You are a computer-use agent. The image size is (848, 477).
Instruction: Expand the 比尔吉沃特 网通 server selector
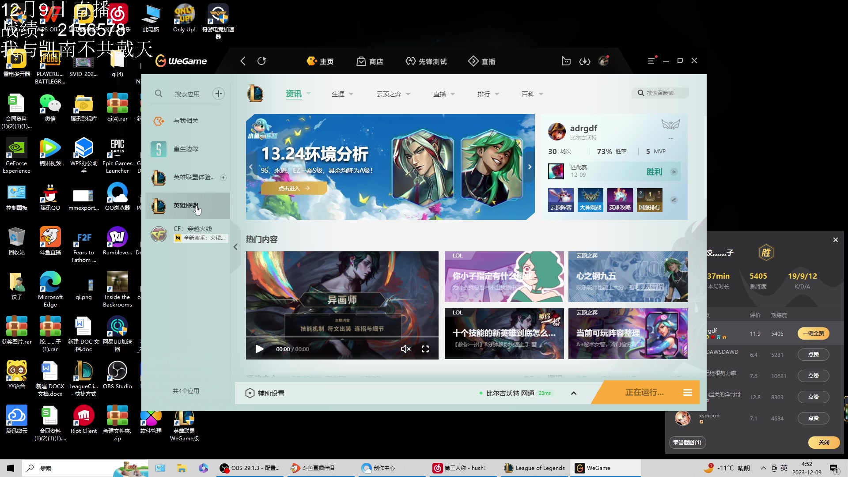[574, 393]
